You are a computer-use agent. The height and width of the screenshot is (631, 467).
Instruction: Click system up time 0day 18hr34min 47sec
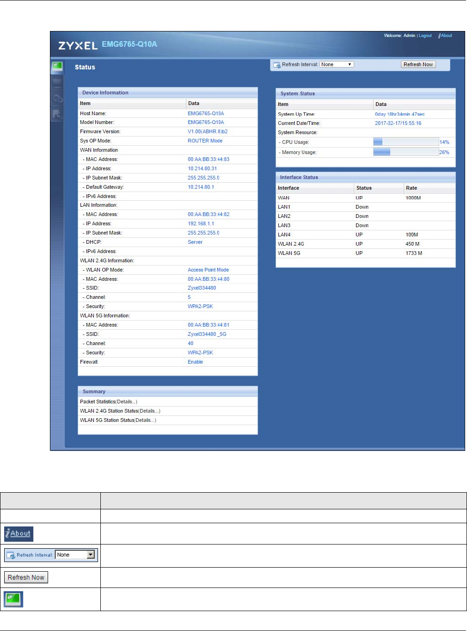click(x=399, y=114)
